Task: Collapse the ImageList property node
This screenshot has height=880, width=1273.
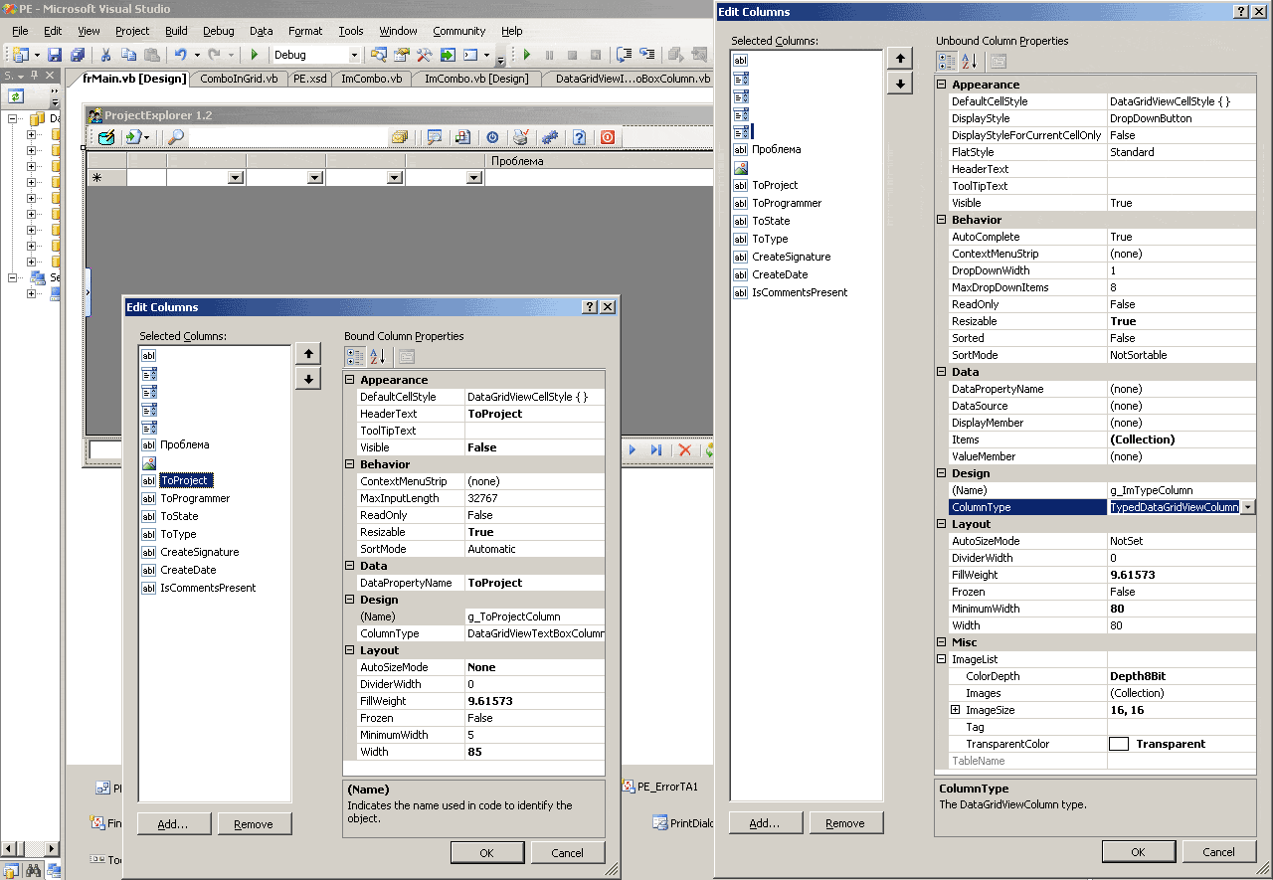Action: [x=942, y=659]
